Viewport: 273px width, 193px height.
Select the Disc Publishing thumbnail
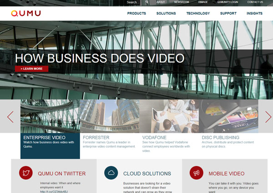228,116
